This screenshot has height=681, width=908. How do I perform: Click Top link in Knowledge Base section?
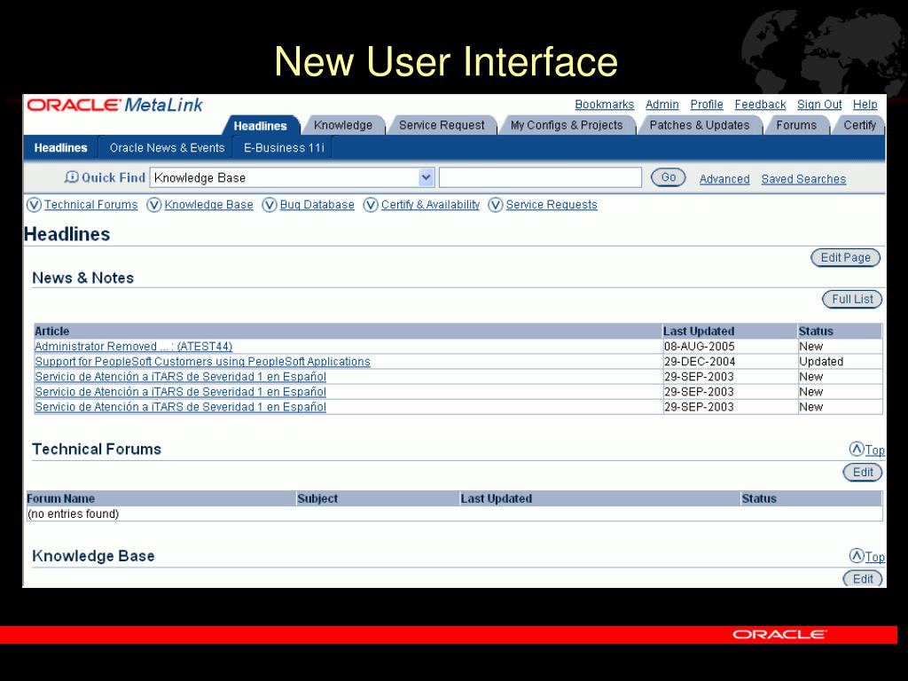(874, 557)
